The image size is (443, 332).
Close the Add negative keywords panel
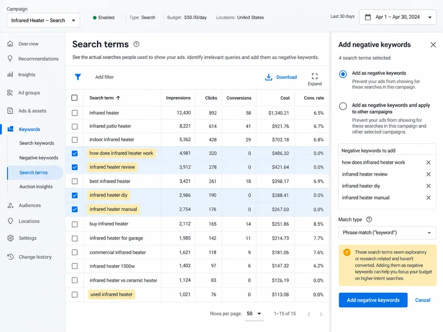pyautogui.click(x=433, y=45)
